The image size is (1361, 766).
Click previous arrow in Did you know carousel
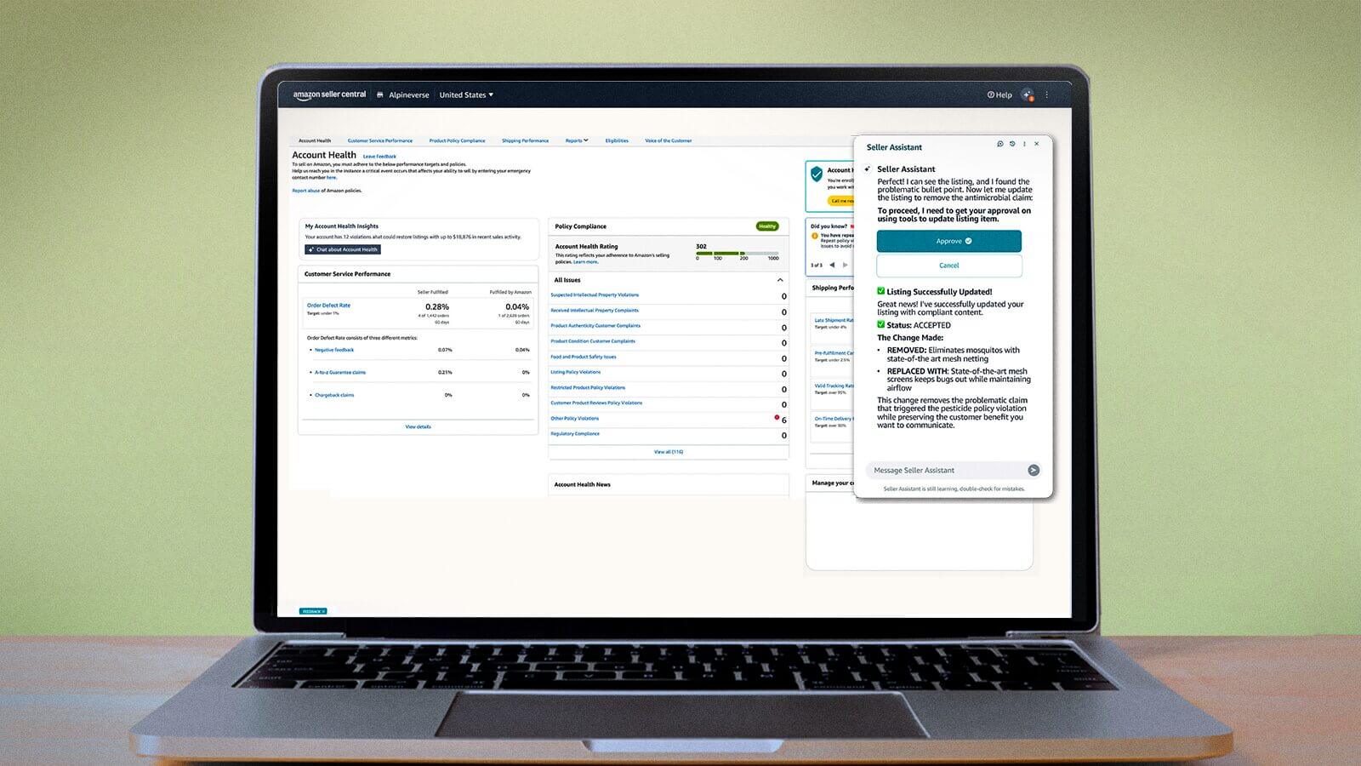(x=832, y=265)
